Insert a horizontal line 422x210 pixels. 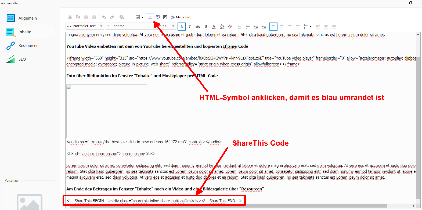tap(130, 17)
